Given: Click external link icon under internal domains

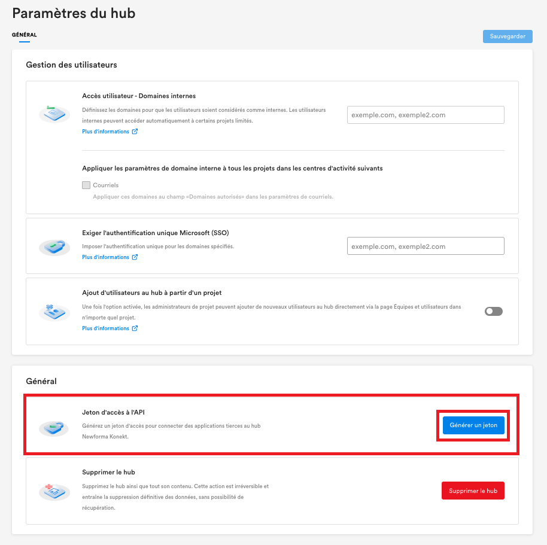Looking at the screenshot, I should pos(135,132).
